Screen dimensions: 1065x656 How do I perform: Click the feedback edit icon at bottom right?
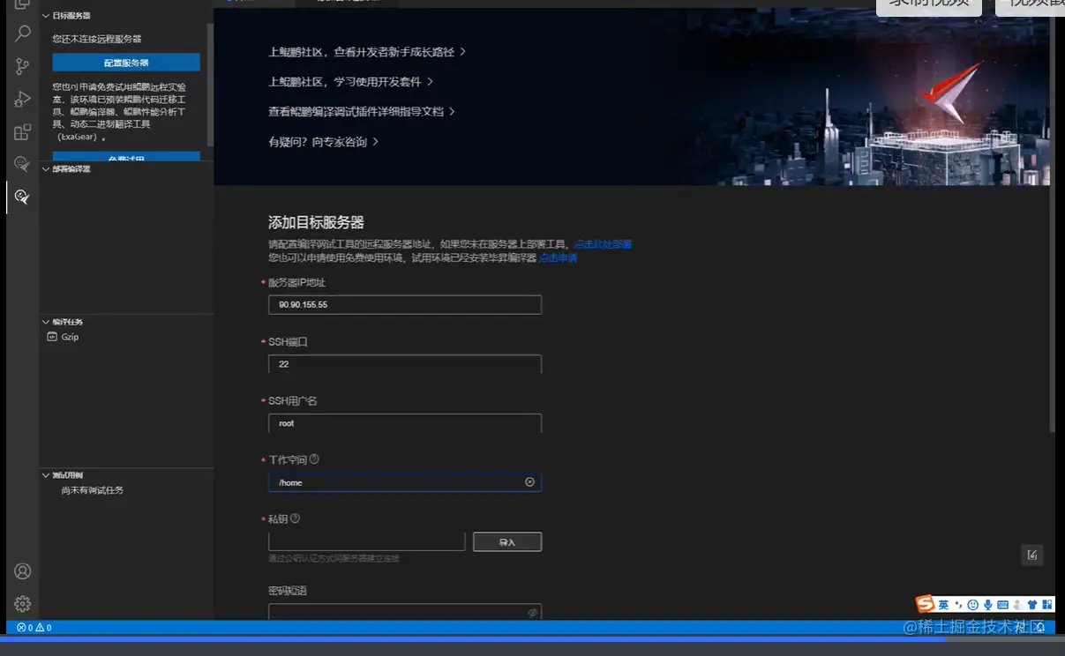point(1031,555)
